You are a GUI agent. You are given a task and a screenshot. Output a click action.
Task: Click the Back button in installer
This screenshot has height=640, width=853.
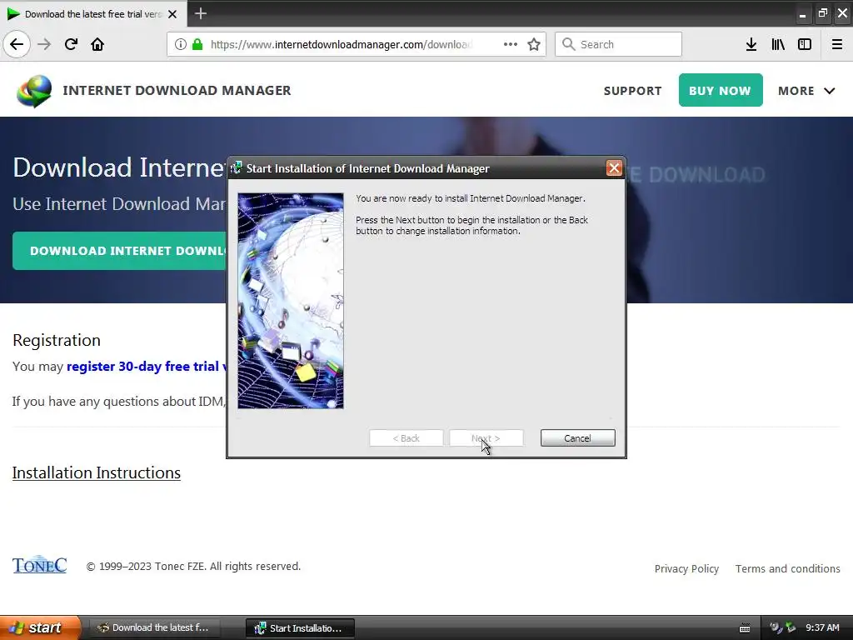407,438
